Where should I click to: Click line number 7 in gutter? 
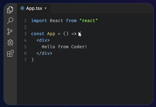point(25,60)
